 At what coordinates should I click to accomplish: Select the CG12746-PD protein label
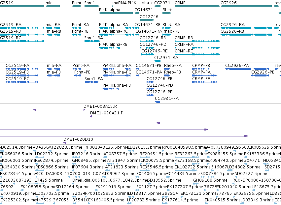pyautogui.click(x=160, y=85)
